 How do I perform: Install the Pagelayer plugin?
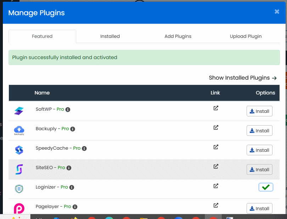coord(259,208)
